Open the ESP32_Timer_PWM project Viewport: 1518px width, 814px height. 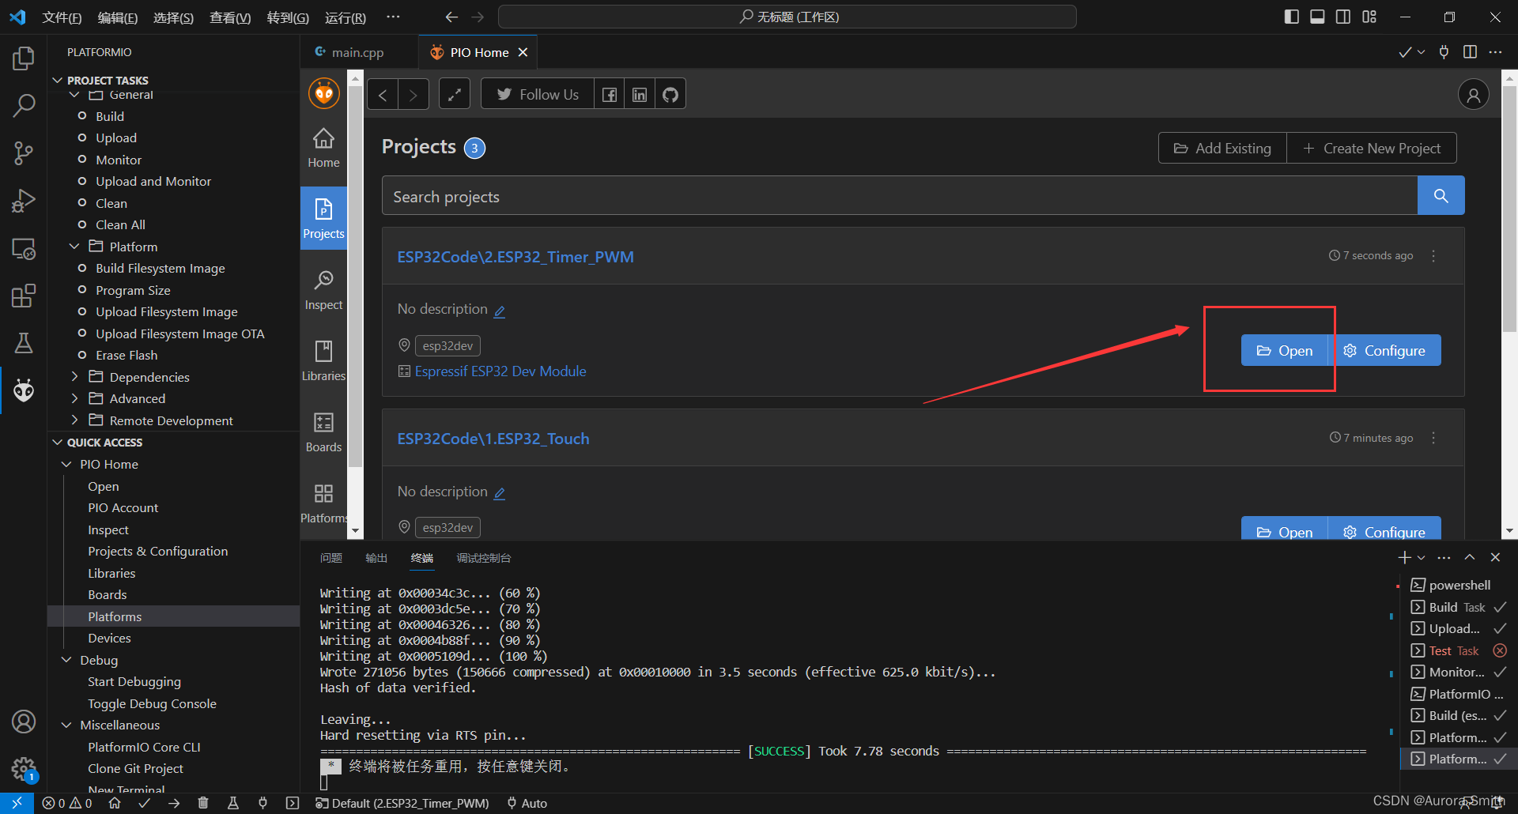[x=1284, y=350]
